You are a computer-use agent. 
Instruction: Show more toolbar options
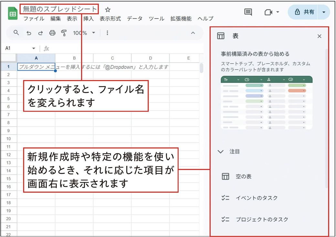(107, 33)
